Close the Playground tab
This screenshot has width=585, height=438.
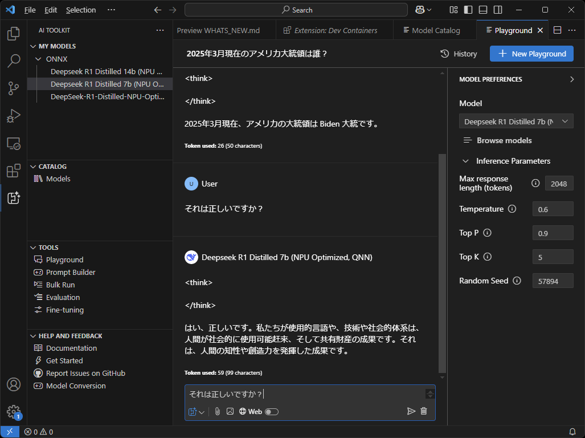pyautogui.click(x=540, y=30)
